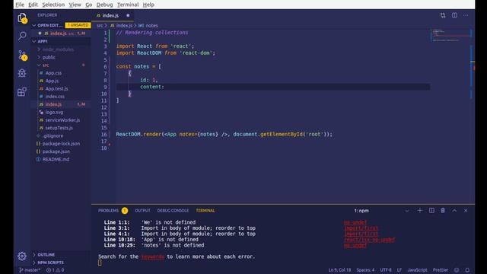
Task: Open App.js in the explorer
Action: click(x=52, y=81)
